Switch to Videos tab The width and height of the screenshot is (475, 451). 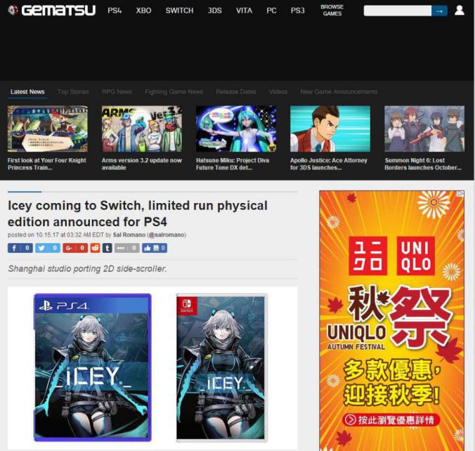pos(278,92)
